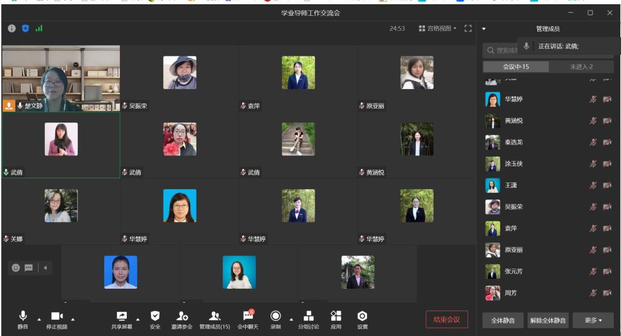
Task: Open the 应用 apps icon
Action: (x=335, y=317)
